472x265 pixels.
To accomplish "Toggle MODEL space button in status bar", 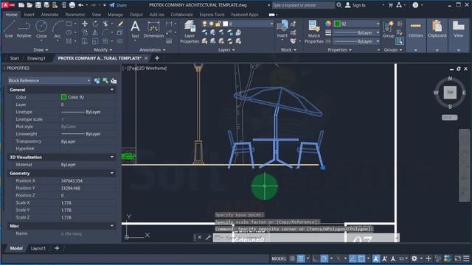I will [x=279, y=258].
